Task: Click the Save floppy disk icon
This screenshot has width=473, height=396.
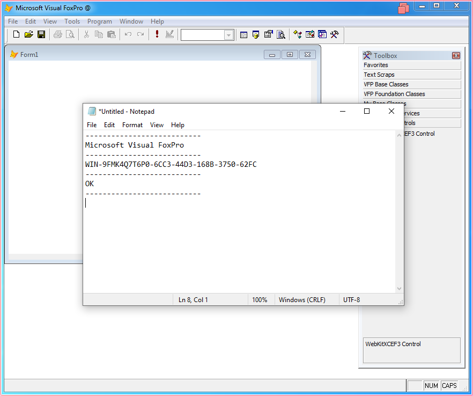Action: coord(41,34)
